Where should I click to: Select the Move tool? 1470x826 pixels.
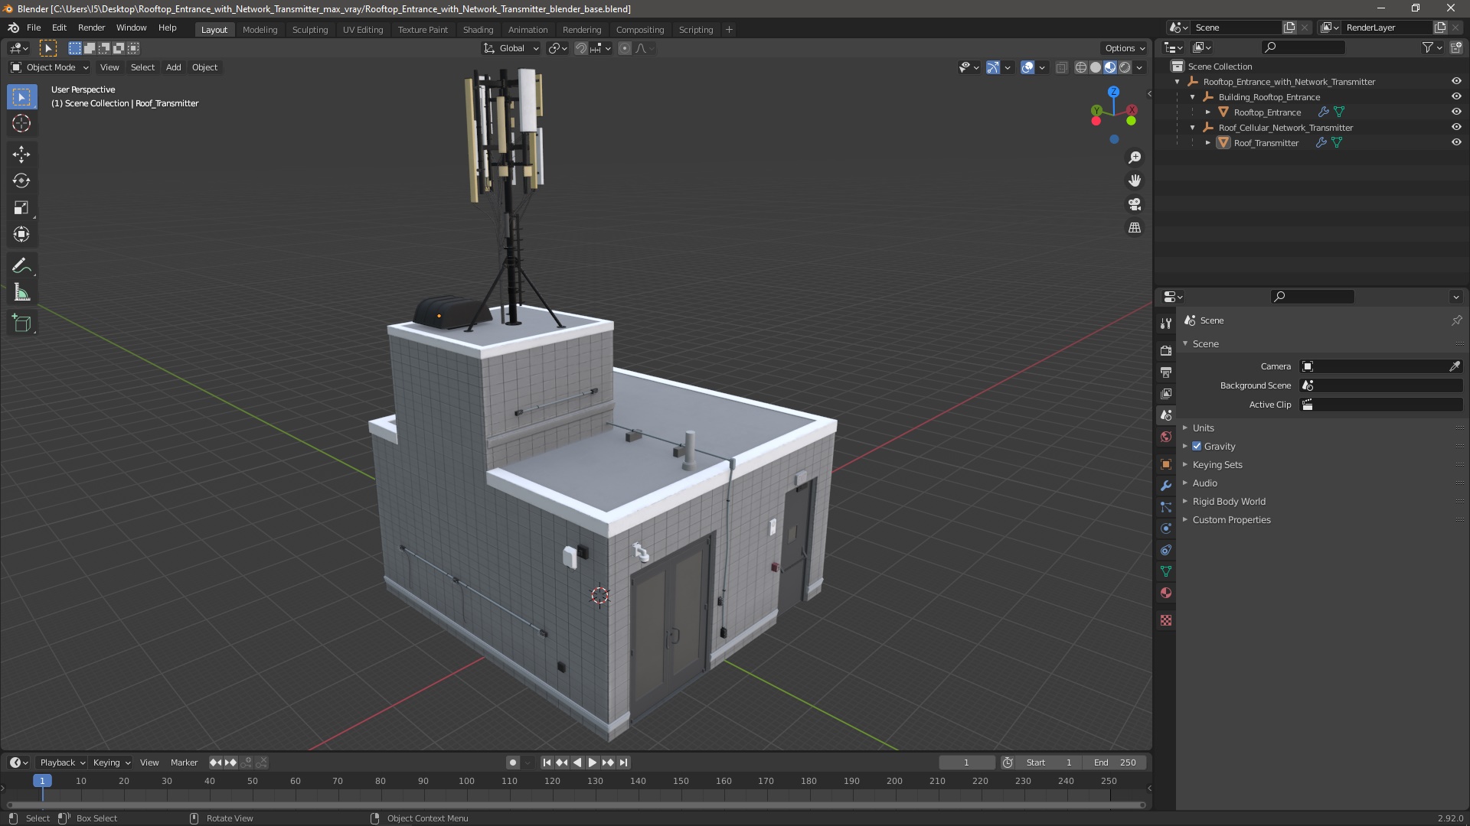click(x=21, y=154)
